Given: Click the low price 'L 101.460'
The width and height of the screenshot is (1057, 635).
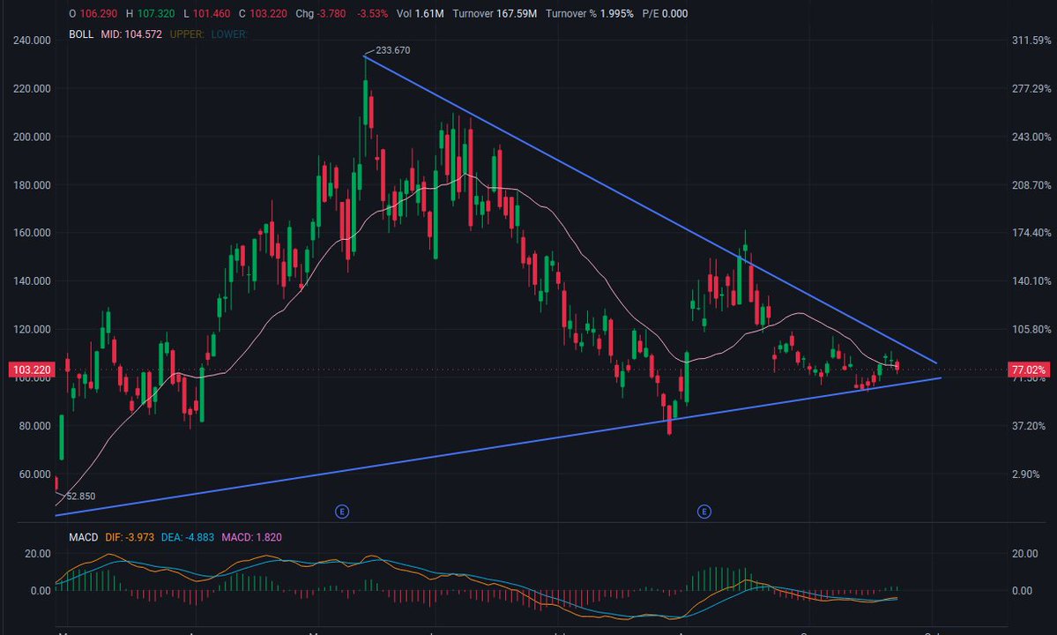Looking at the screenshot, I should (x=207, y=13).
